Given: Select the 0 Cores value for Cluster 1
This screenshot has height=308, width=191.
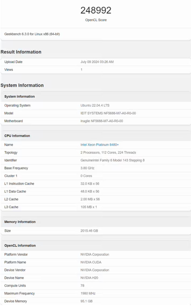Looking at the screenshot, I should pyautogui.click(x=86, y=176).
